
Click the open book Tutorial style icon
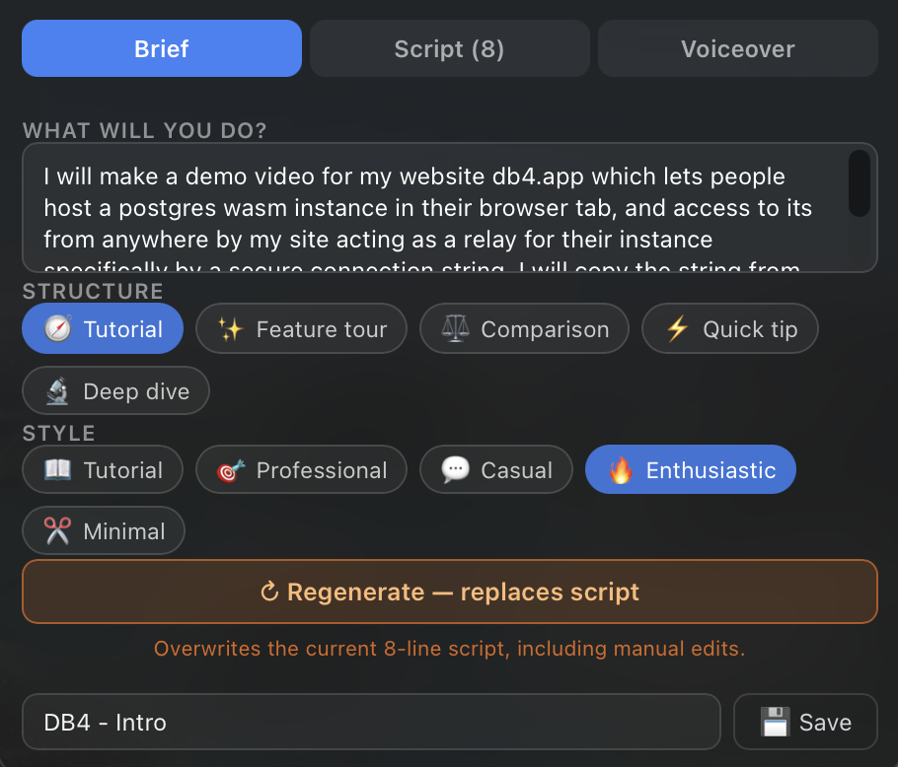pyautogui.click(x=58, y=469)
